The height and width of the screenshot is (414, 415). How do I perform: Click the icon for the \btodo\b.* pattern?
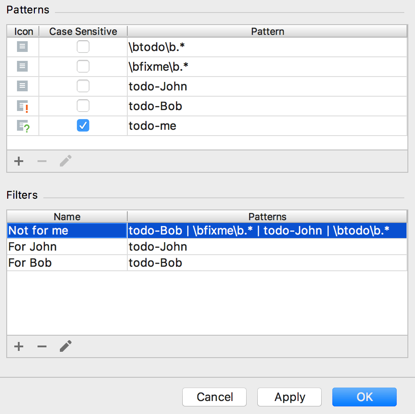(x=22, y=47)
